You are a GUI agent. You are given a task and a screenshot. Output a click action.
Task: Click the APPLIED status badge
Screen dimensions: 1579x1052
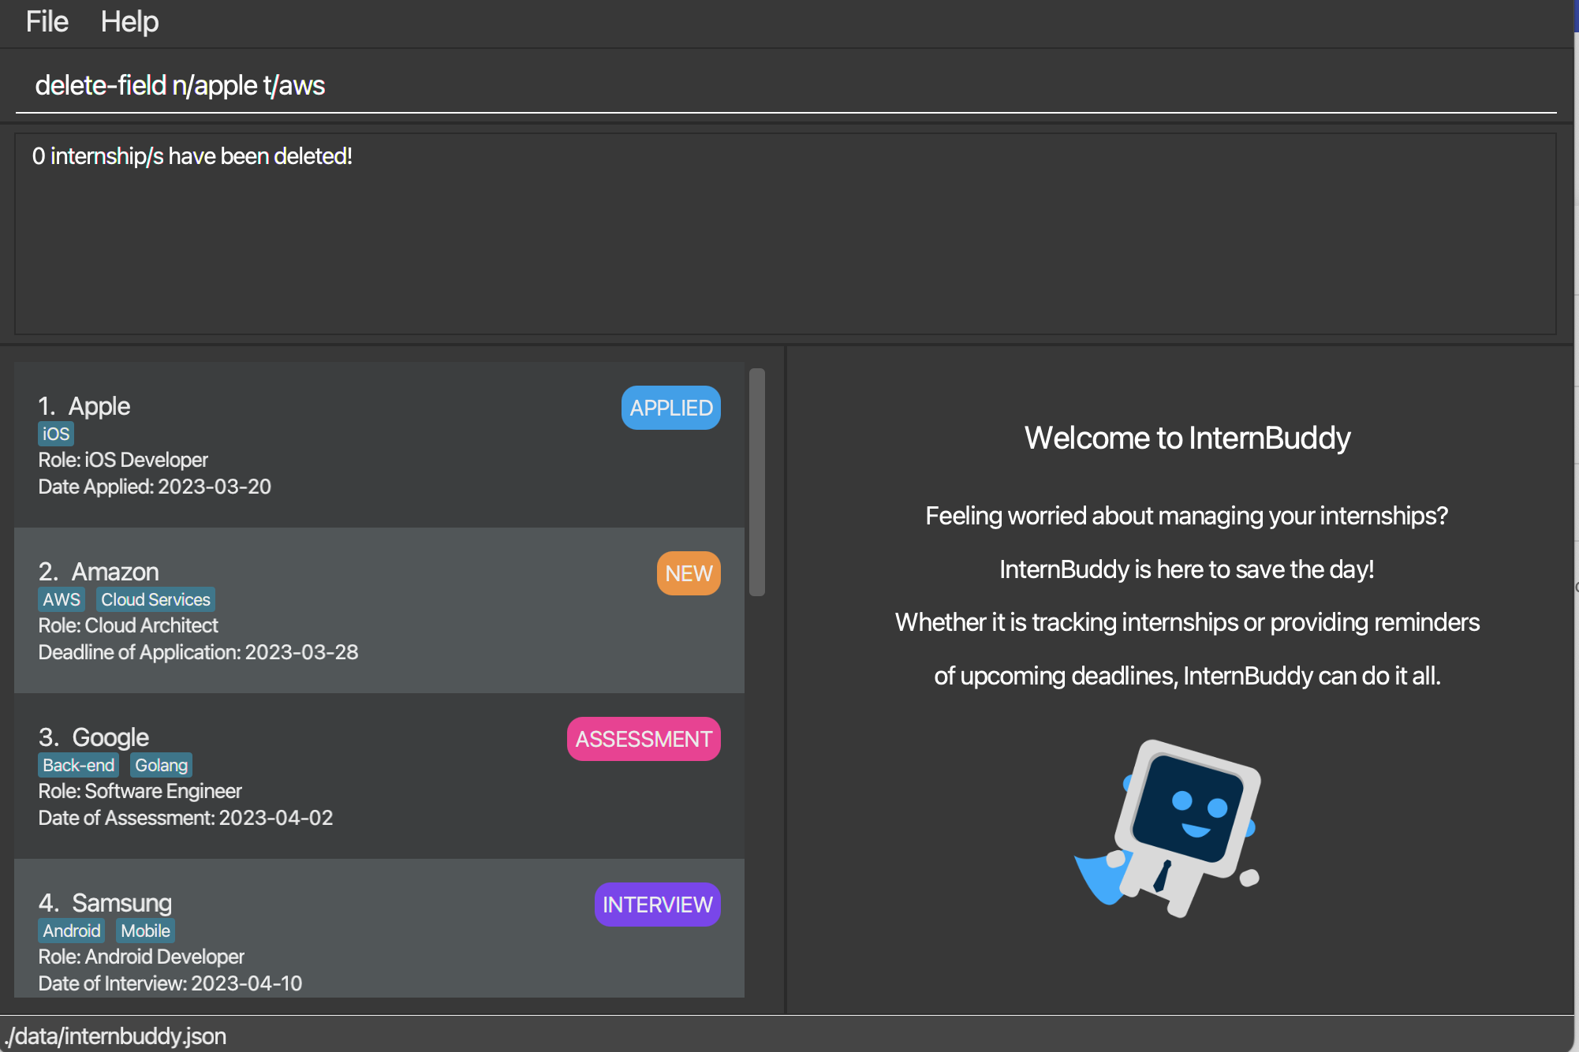670,408
